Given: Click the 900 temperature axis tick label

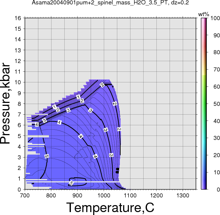Looking at the screenshot, I should click(x=77, y=196).
